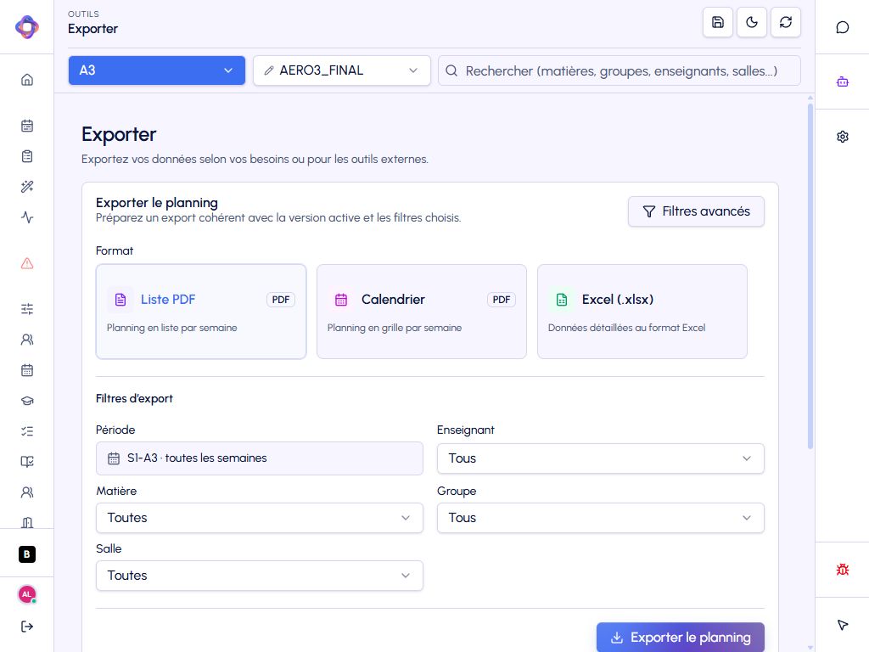
Task: Open the Enseignant filter dropdown
Action: pos(601,458)
